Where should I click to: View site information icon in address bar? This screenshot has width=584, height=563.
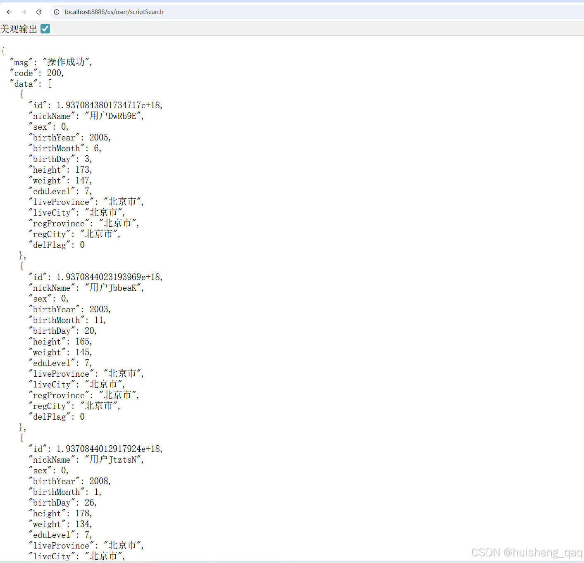57,12
